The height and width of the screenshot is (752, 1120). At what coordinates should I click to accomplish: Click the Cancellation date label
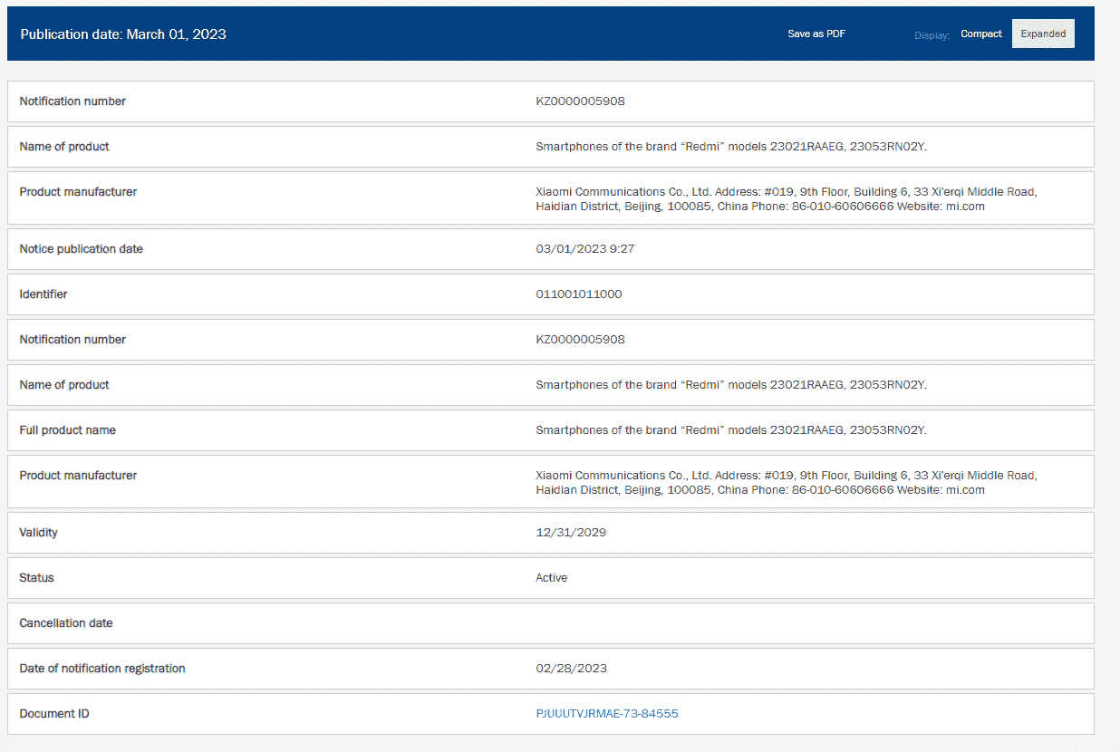pos(65,623)
